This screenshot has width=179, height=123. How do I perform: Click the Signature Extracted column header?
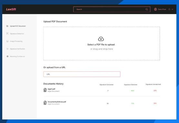(x=106, y=85)
